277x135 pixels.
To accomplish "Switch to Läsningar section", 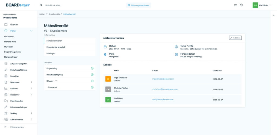I will [x=51, y=53].
